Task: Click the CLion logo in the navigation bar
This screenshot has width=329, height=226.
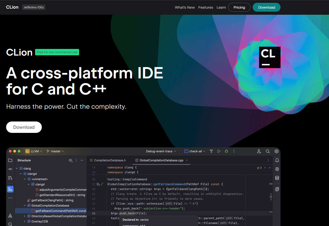Action: 12,7
